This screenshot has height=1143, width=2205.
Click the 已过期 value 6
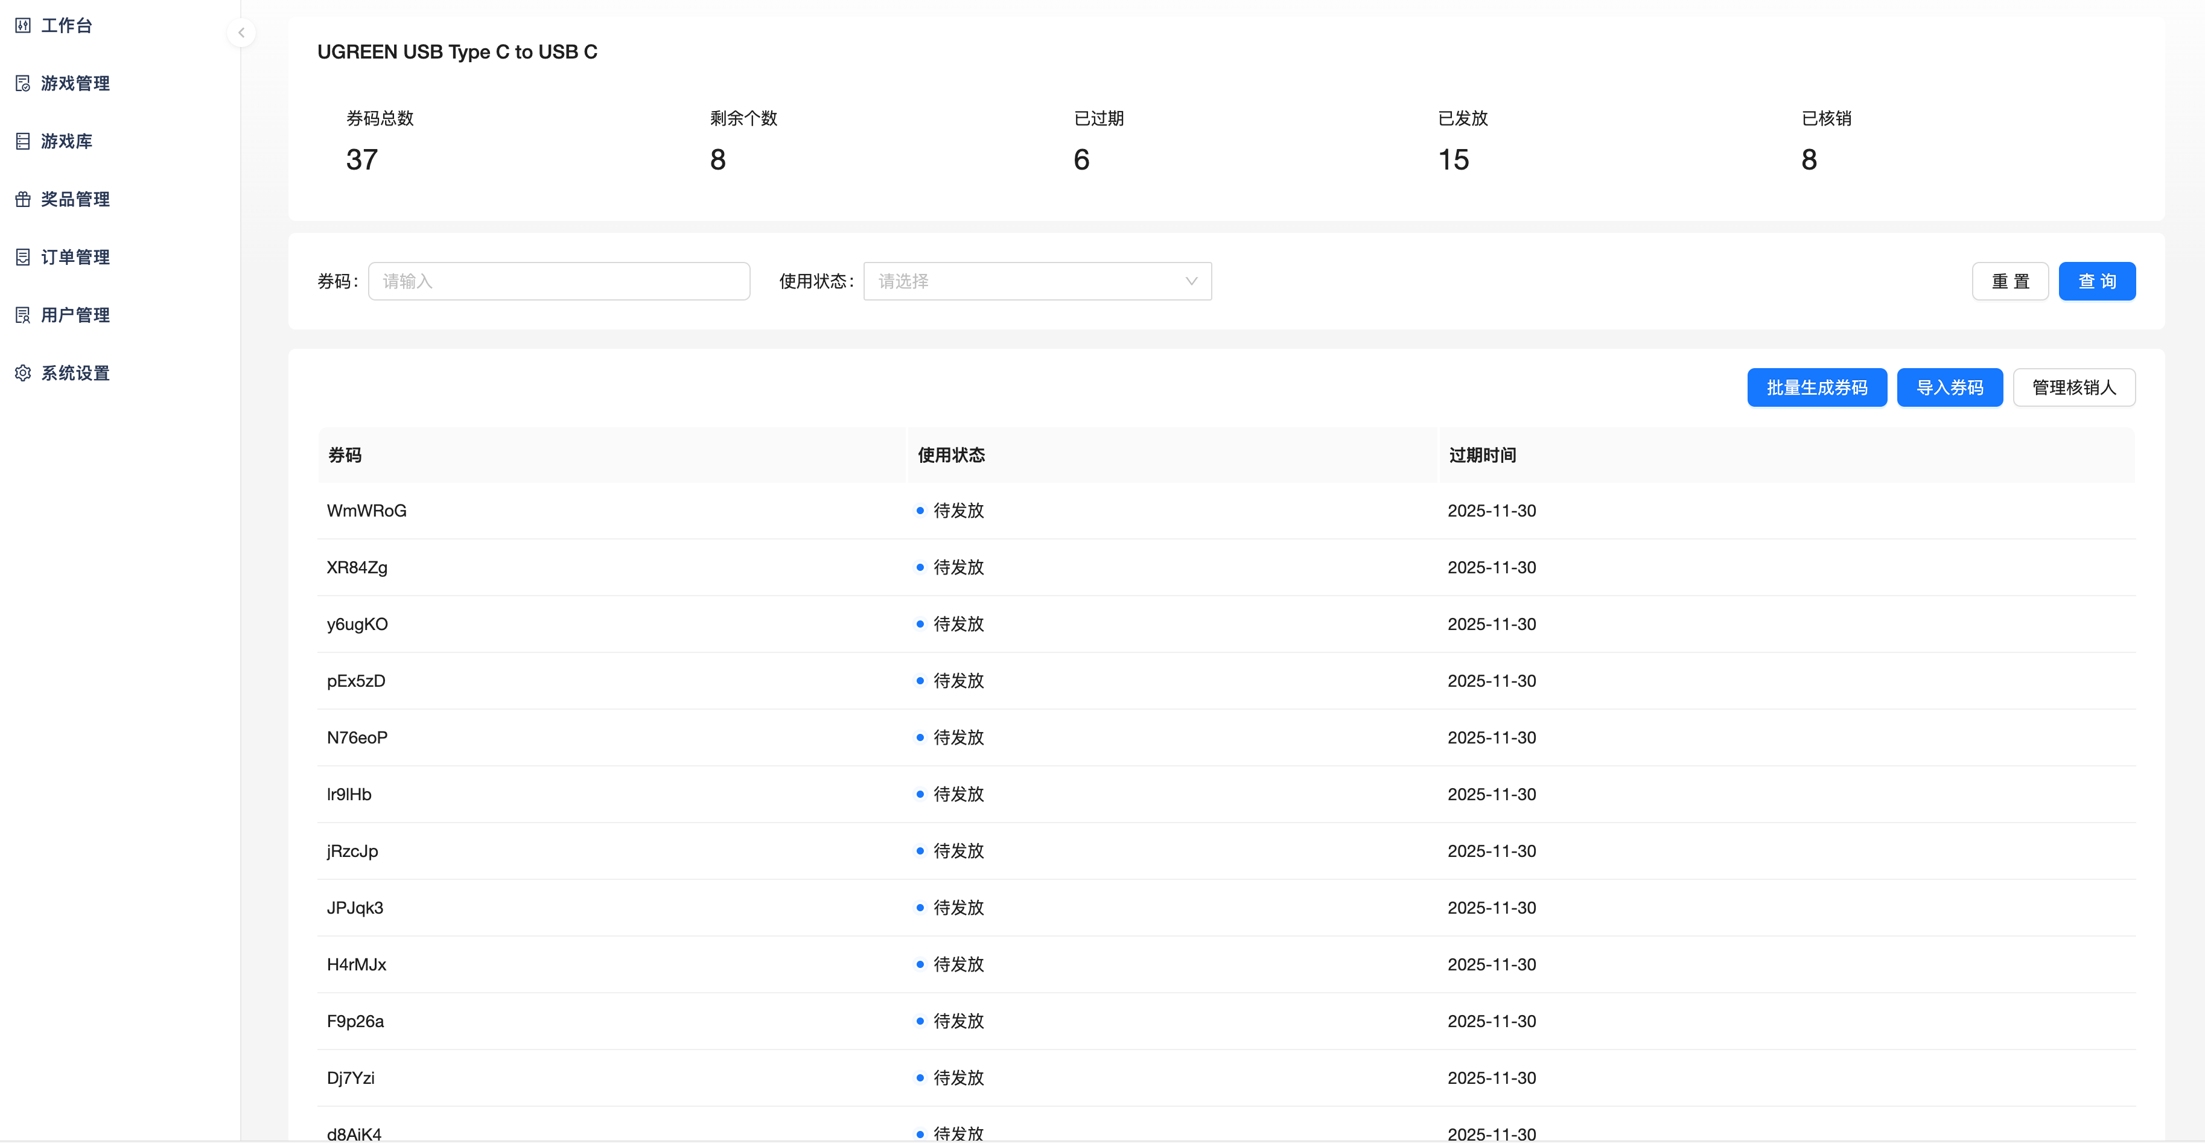point(1081,160)
